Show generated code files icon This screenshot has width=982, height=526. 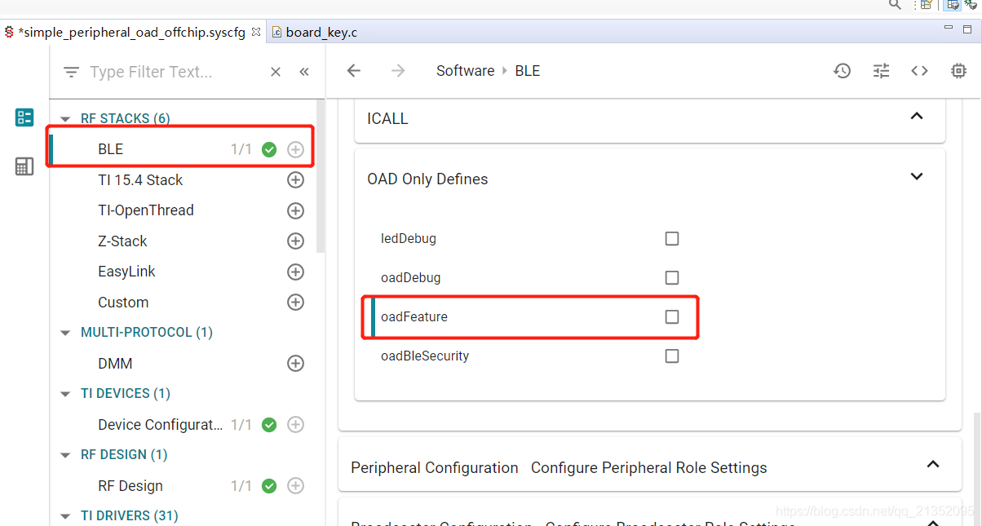coord(919,71)
